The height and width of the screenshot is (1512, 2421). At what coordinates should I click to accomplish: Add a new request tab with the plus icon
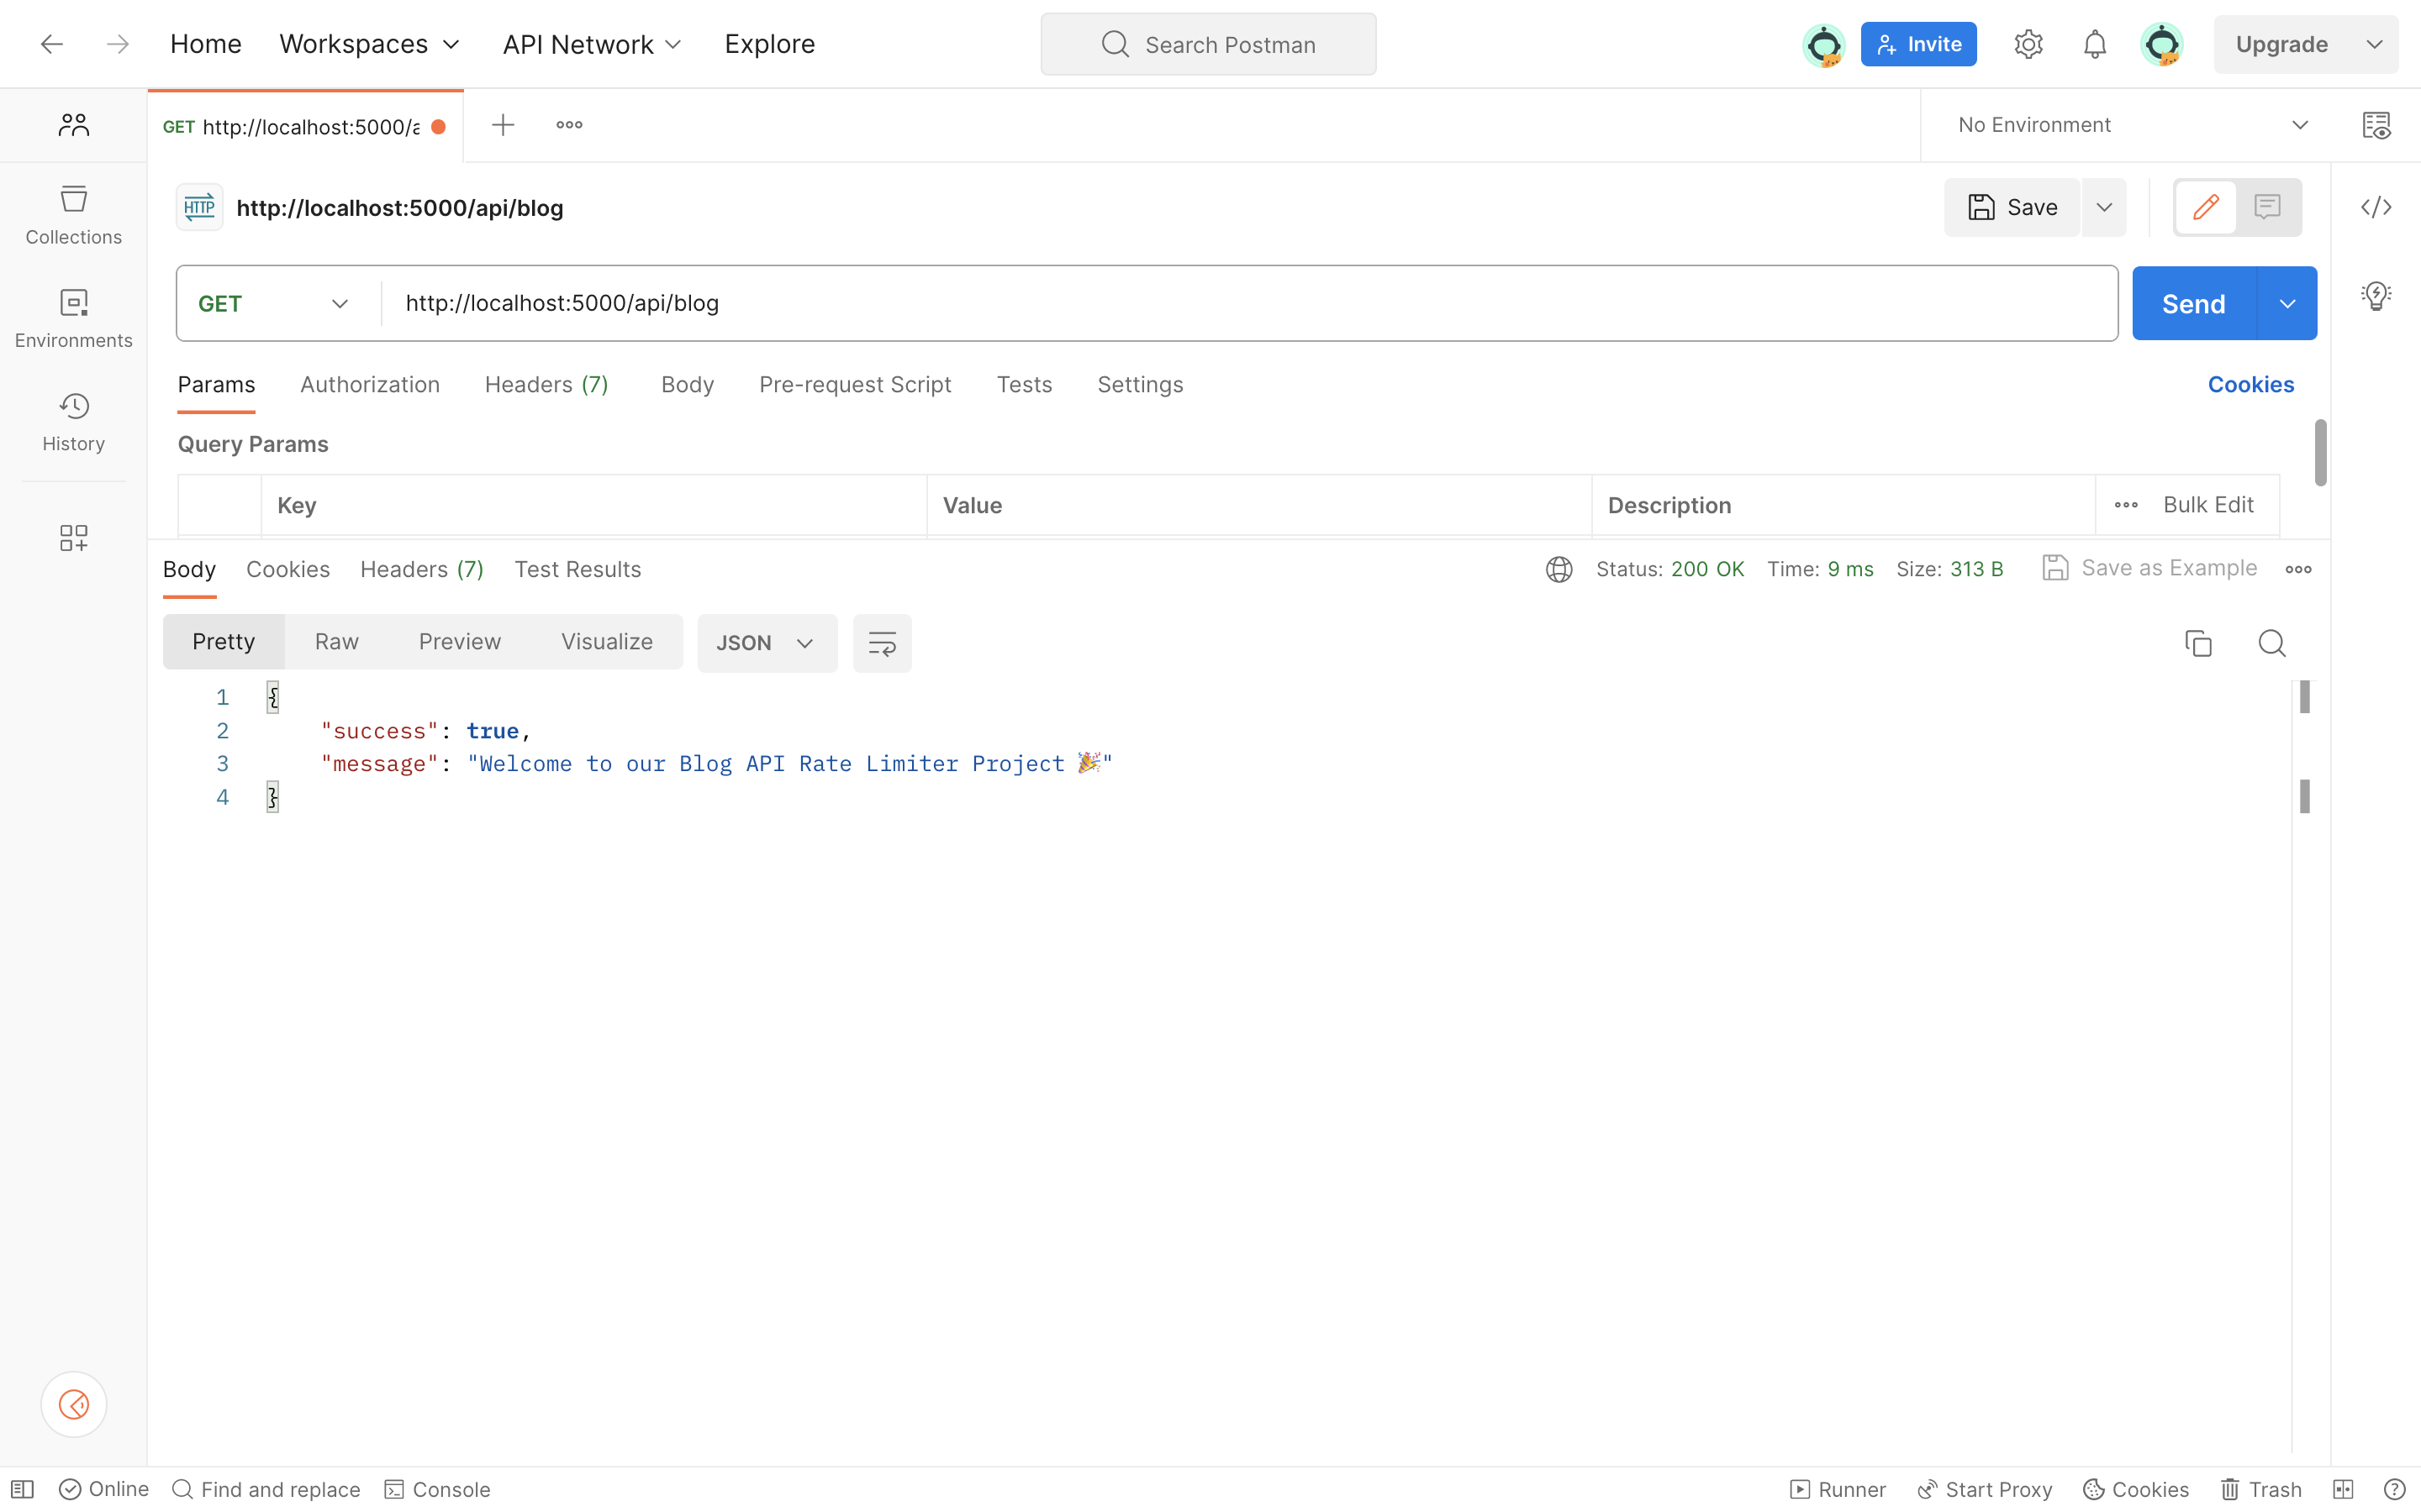tap(502, 125)
